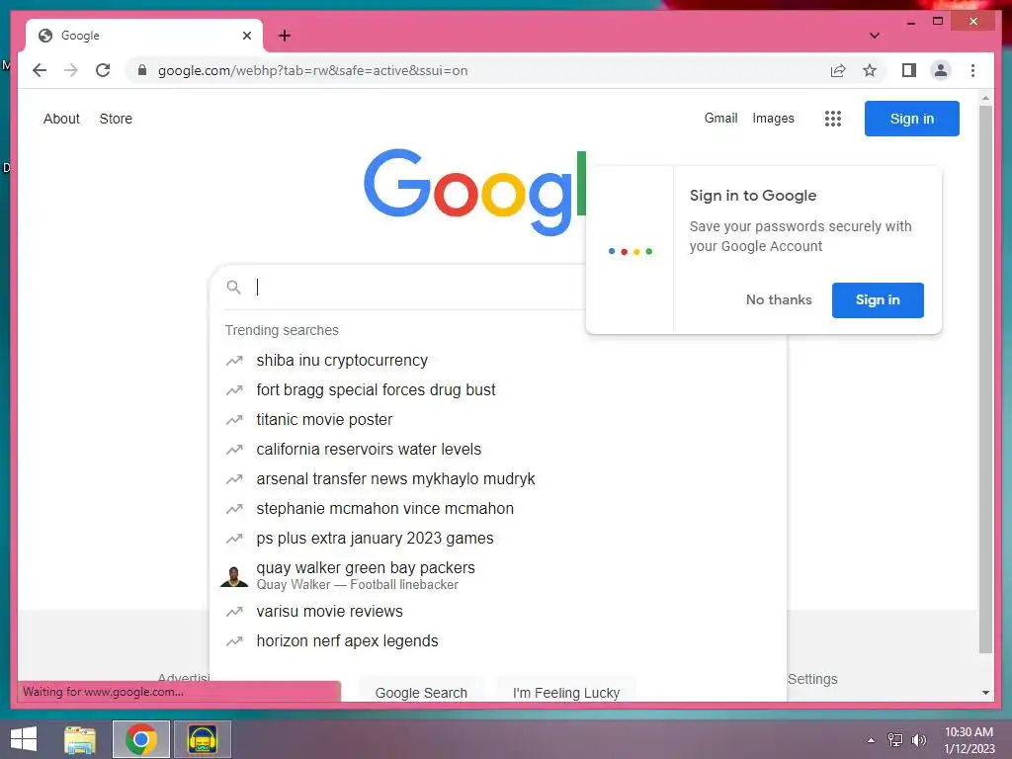This screenshot has height=759, width=1012.
Task: Click the taskbar clock showing 10:30 AM
Action: (x=969, y=740)
